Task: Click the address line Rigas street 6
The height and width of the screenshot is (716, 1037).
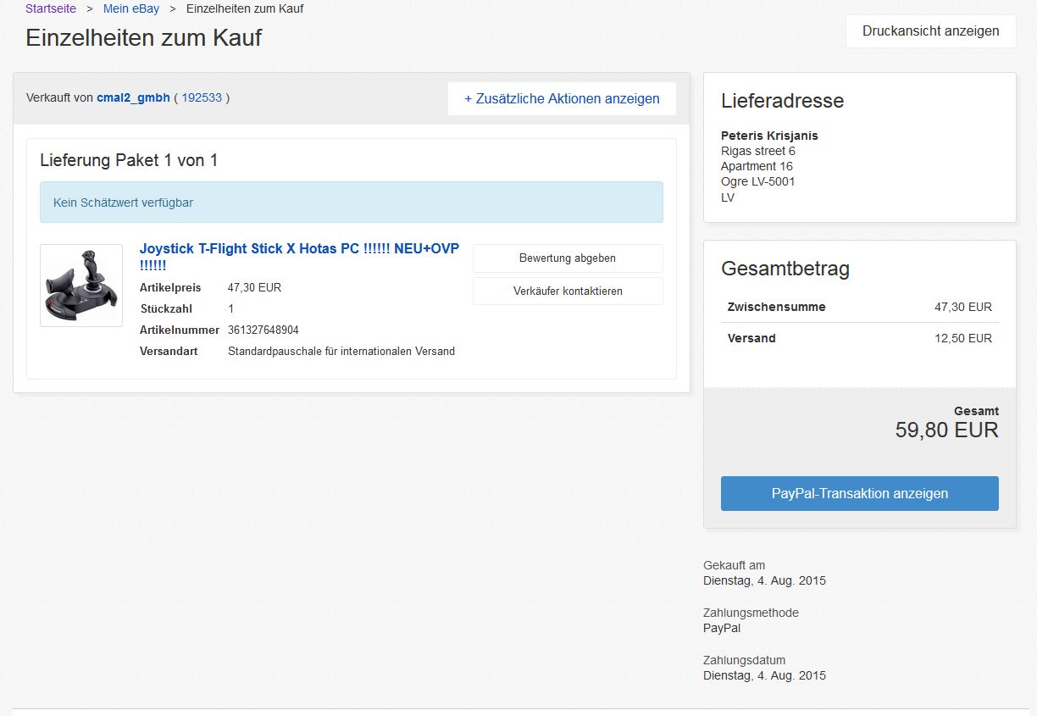Action: (x=758, y=151)
